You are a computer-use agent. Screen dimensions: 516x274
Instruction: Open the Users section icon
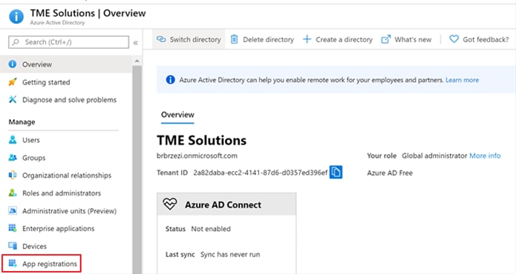13,140
